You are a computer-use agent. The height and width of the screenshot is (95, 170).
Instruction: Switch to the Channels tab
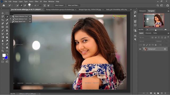pos(148,33)
